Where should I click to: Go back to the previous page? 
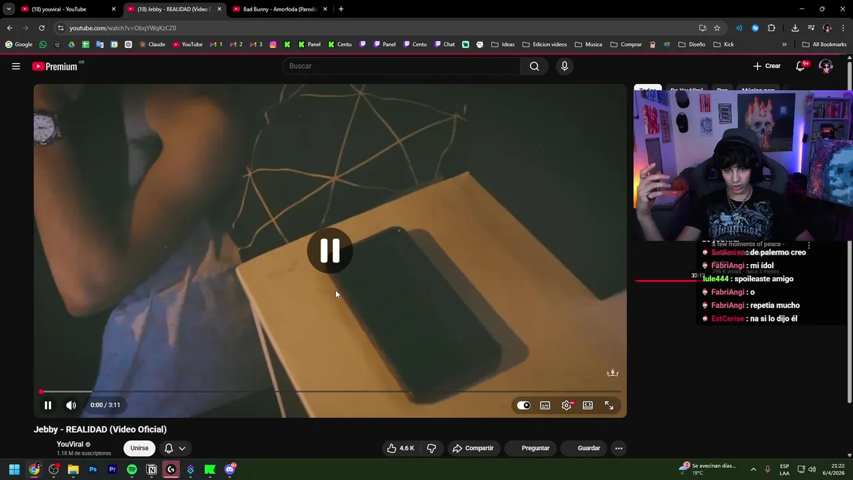point(9,28)
